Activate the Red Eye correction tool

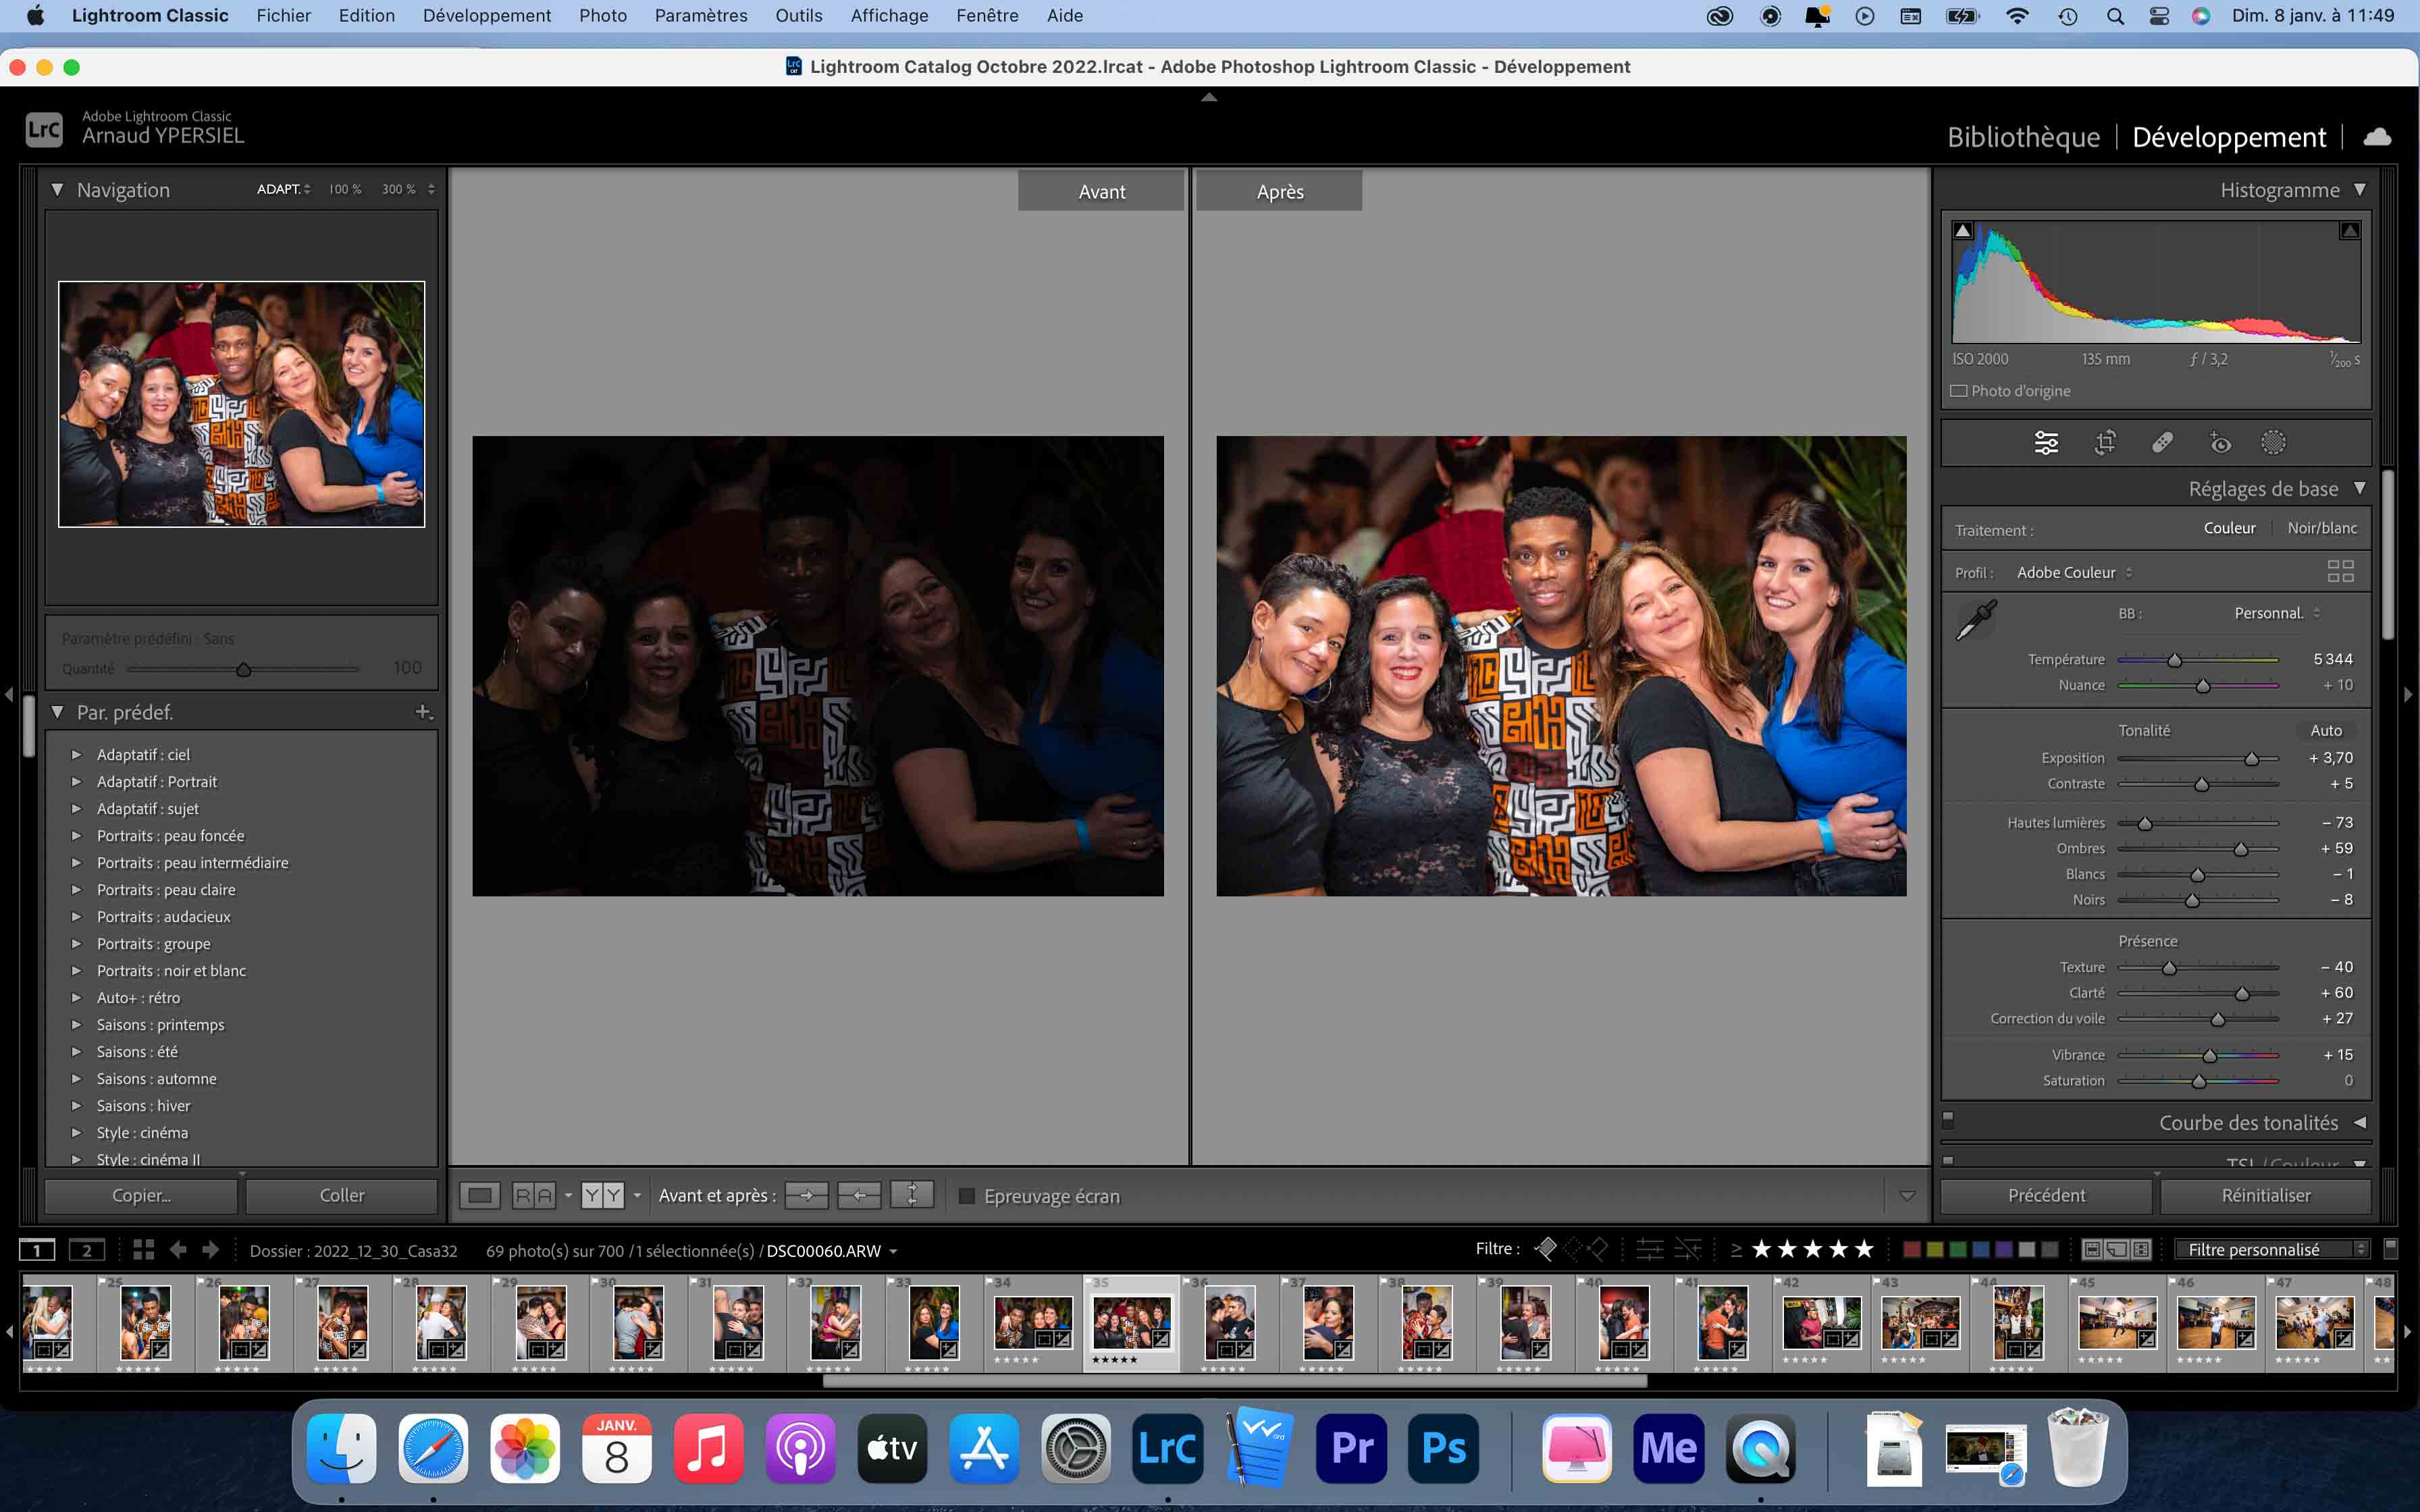(x=2219, y=443)
